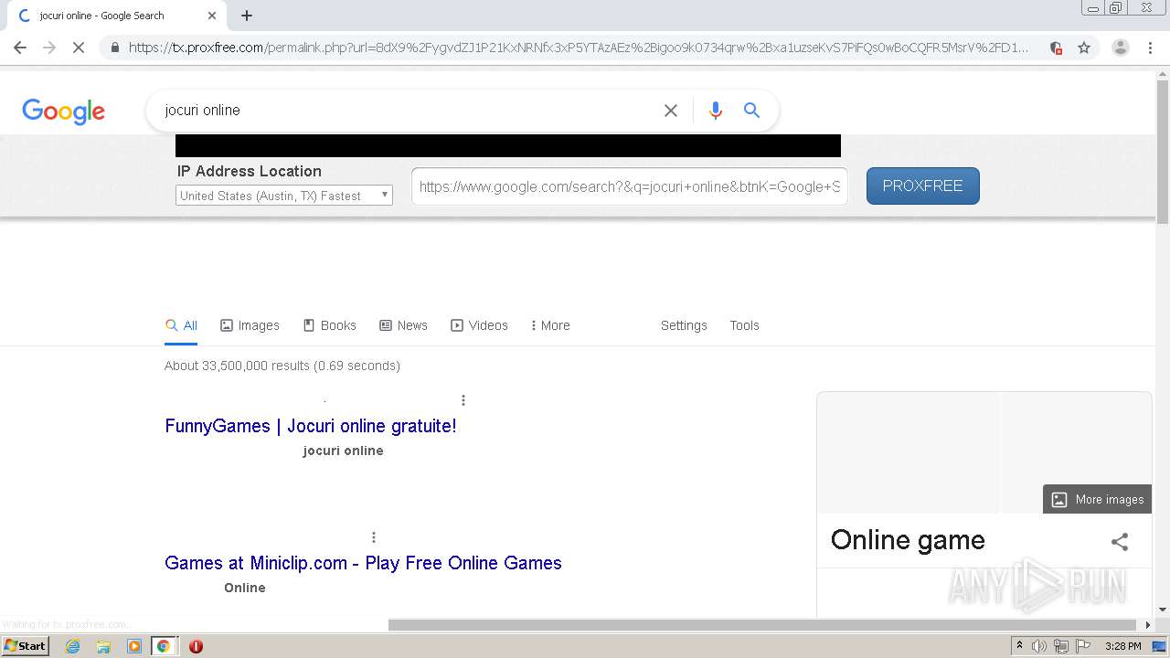The image size is (1170, 658).
Task: Switch to News results
Action: [403, 325]
